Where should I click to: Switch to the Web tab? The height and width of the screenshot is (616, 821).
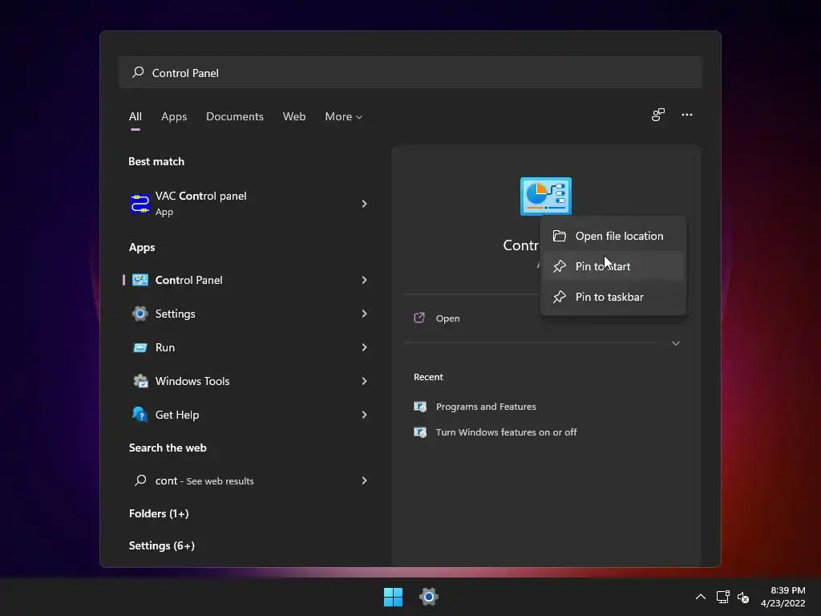(x=294, y=116)
